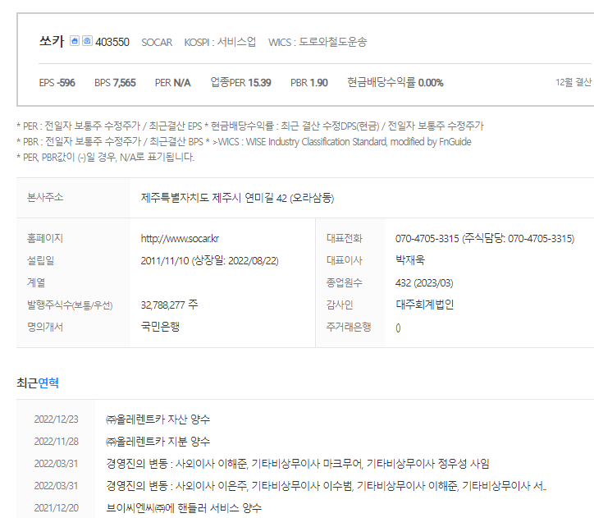Click CEO name 박재욱

pos(410,260)
